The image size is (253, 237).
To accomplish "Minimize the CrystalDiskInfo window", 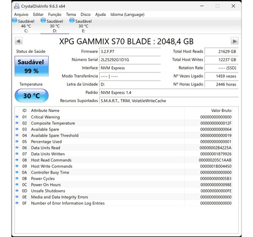I will point(202,6).
